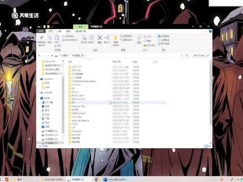Switch to the View ribbon tab
Viewport: 243px width, 182px height.
pyautogui.click(x=68, y=31)
